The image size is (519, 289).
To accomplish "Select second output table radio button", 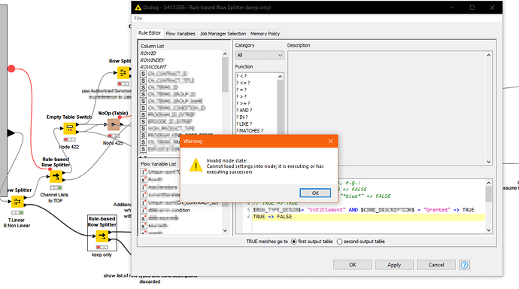I will [x=339, y=242].
